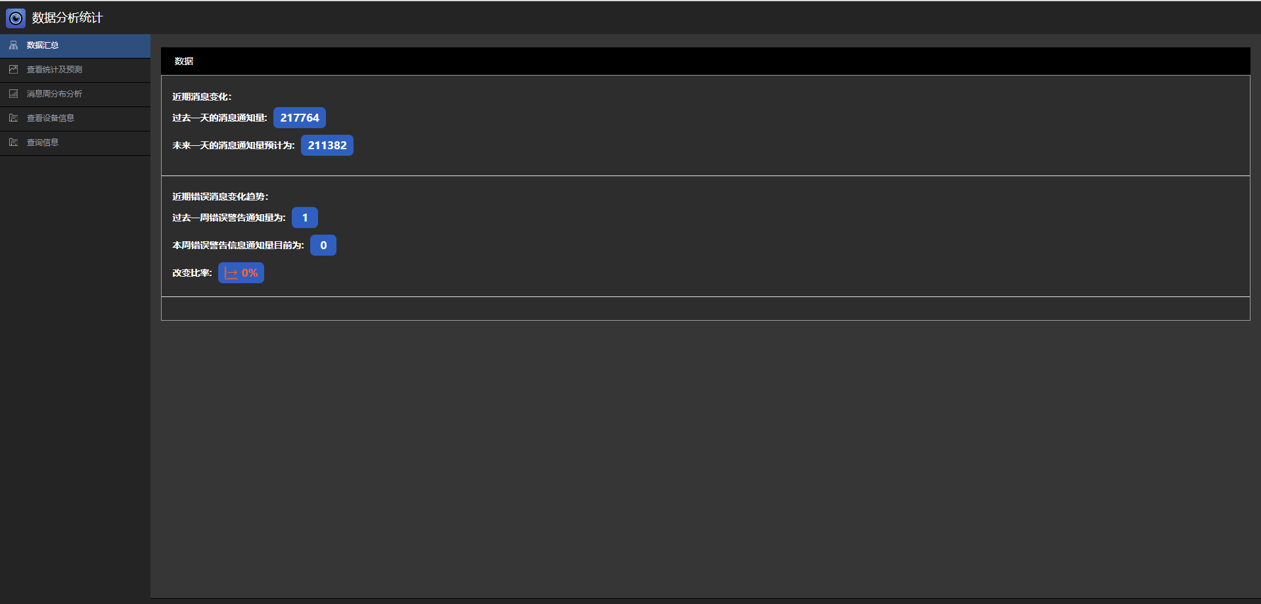Click the app logo icon in the header
The width and height of the screenshot is (1261, 604).
[x=16, y=18]
